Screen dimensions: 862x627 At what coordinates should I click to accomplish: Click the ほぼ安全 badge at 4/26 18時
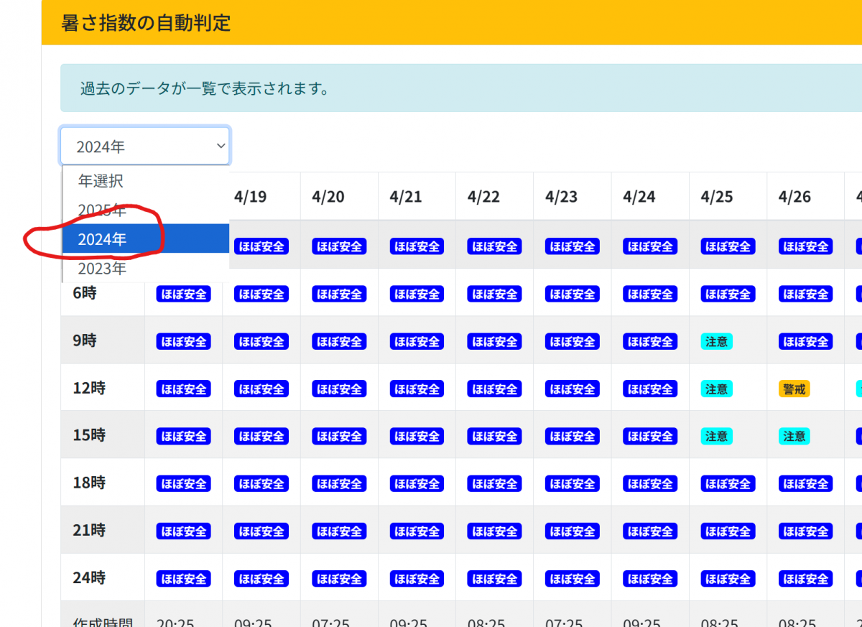click(805, 483)
